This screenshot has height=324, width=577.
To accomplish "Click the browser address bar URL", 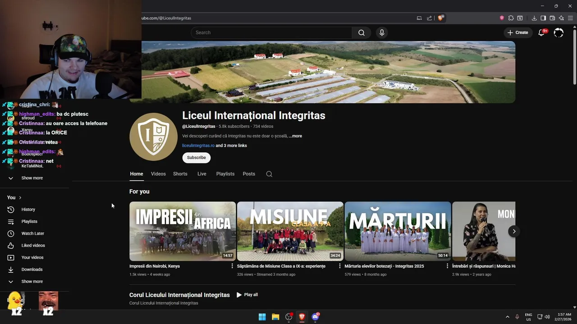I will tap(166, 18).
